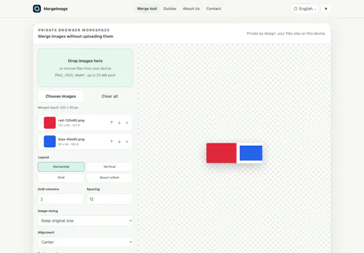Click the Private by design notice text
Image resolution: width=364 pixels, height=253 pixels.
[x=286, y=33]
